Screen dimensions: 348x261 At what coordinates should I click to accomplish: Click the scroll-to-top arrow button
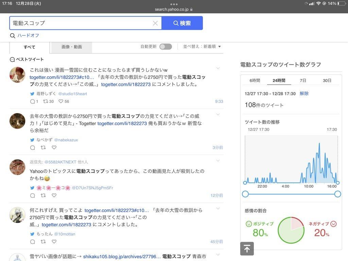click(x=247, y=249)
